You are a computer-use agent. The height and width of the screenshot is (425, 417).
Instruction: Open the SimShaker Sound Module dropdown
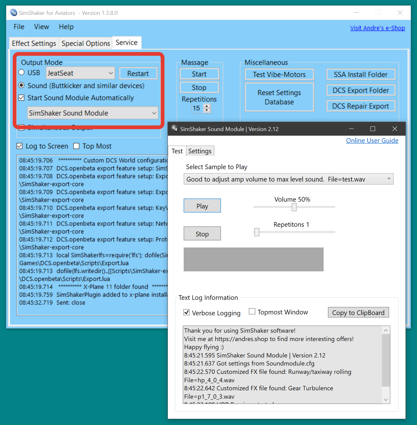93,113
